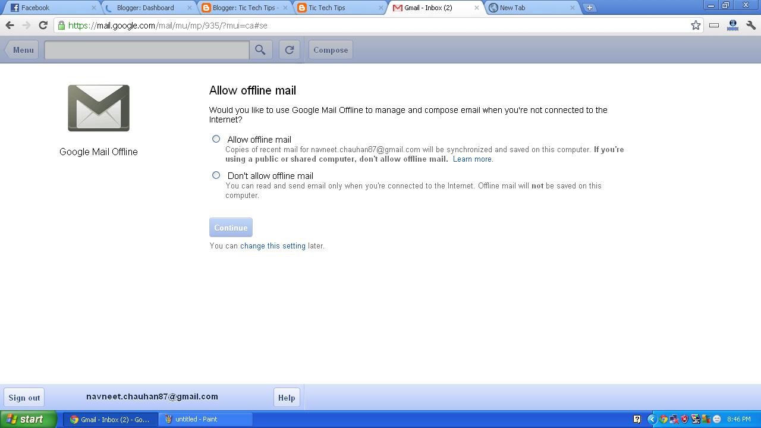Click the browser back arrow
761x428 pixels.
[10, 26]
